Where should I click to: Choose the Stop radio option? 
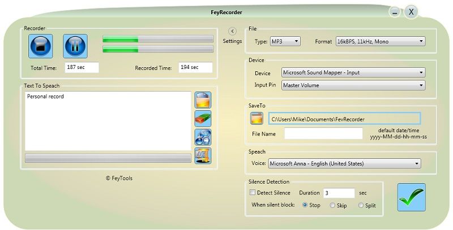tap(305, 205)
